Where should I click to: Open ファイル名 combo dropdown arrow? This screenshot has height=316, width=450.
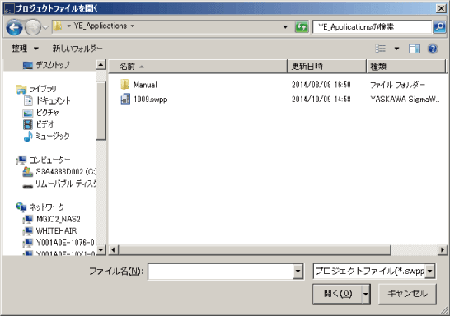coord(298,271)
